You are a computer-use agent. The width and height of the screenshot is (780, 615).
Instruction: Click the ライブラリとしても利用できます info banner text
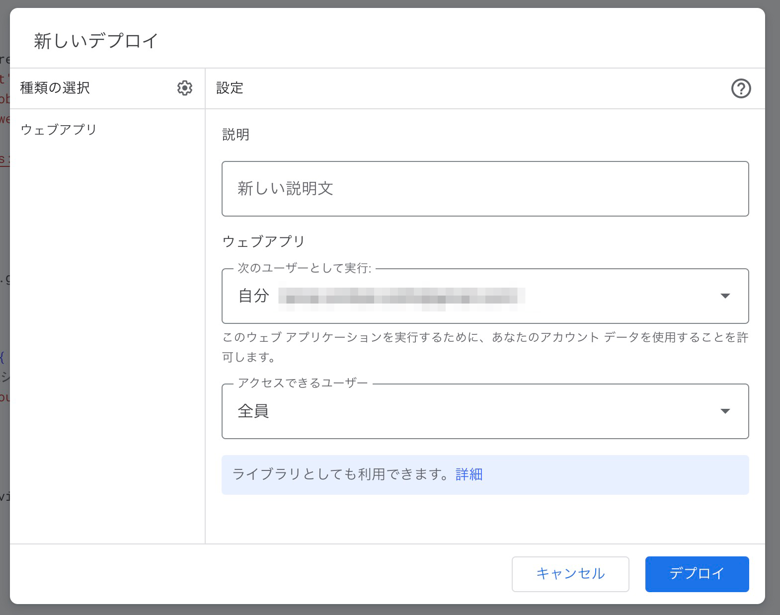(343, 474)
